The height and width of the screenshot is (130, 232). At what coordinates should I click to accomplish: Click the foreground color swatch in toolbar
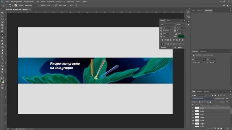click(1, 80)
